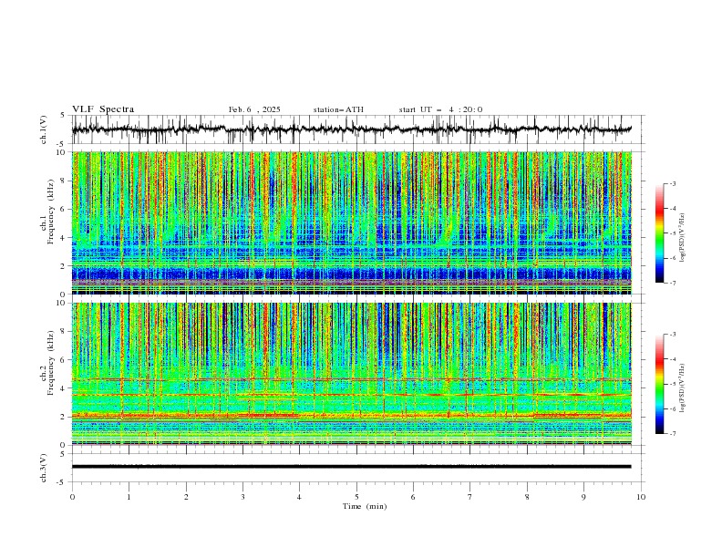Click the ch.1 voltage waveform trace

[351, 129]
